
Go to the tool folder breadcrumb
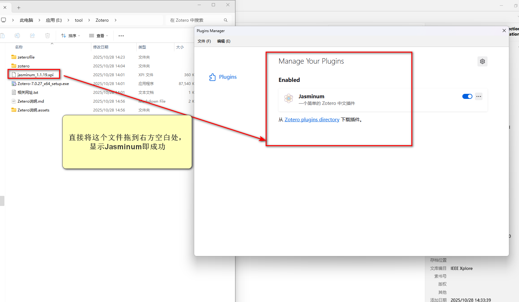(x=79, y=20)
